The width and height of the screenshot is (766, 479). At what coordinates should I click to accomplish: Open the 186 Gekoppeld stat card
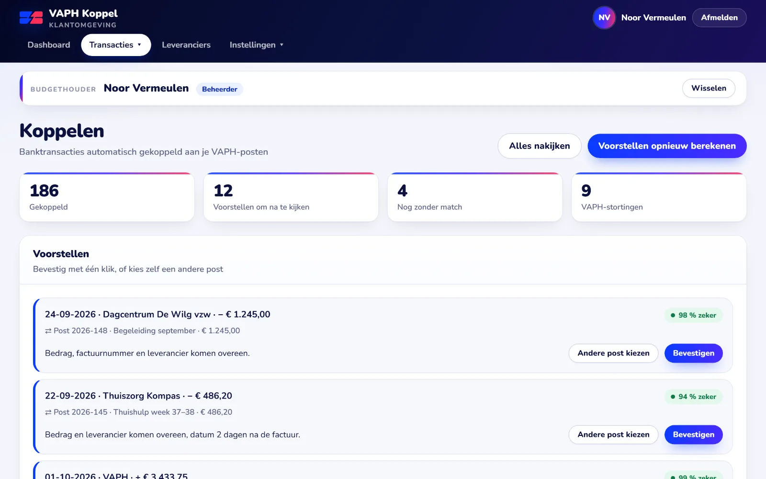pyautogui.click(x=107, y=197)
